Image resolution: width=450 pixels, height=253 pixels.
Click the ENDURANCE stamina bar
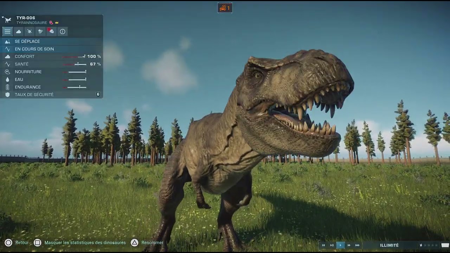[75, 87]
